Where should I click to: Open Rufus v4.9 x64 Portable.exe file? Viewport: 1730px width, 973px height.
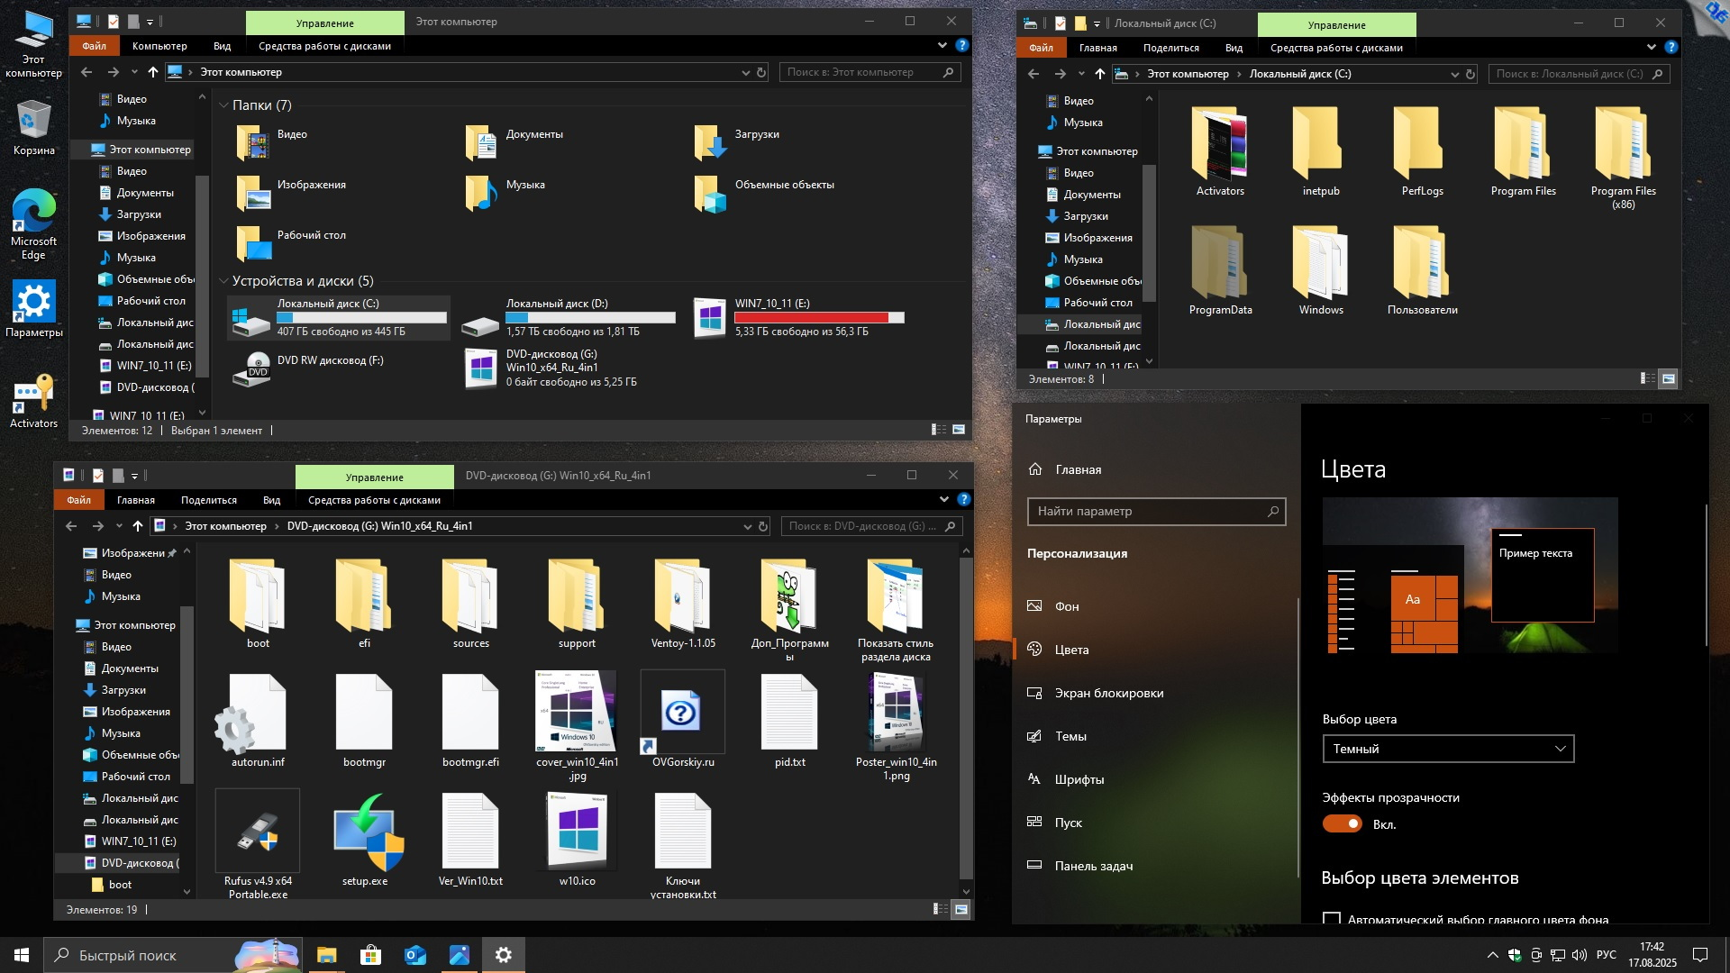coord(258,831)
